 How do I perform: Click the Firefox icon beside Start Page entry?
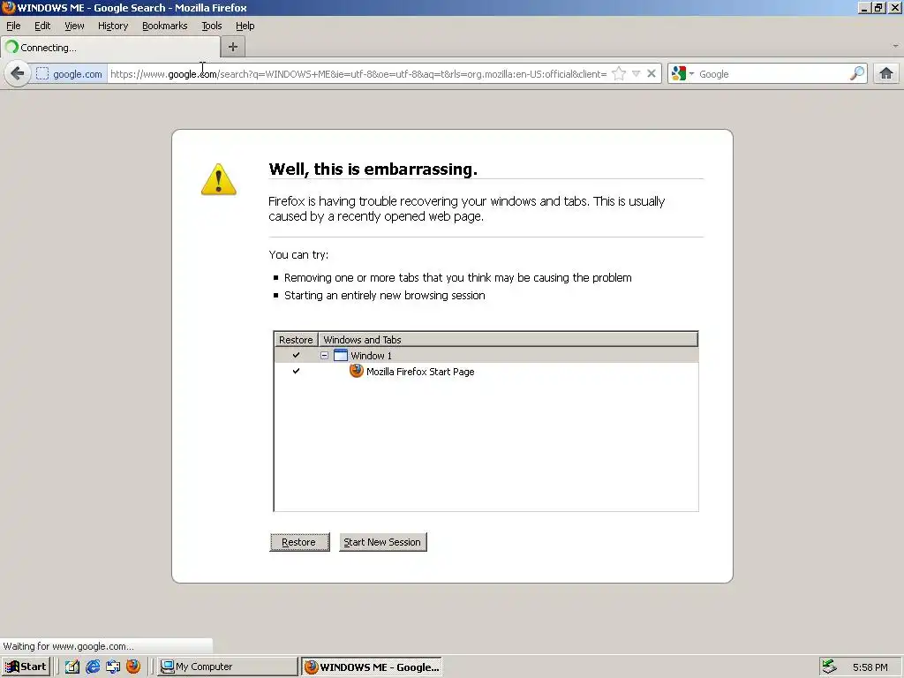coord(357,371)
